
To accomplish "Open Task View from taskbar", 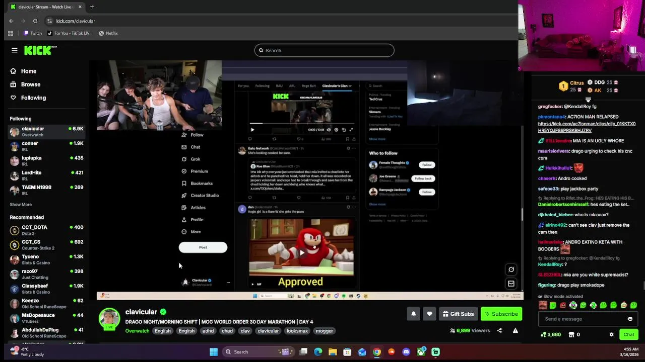I will [x=303, y=352].
